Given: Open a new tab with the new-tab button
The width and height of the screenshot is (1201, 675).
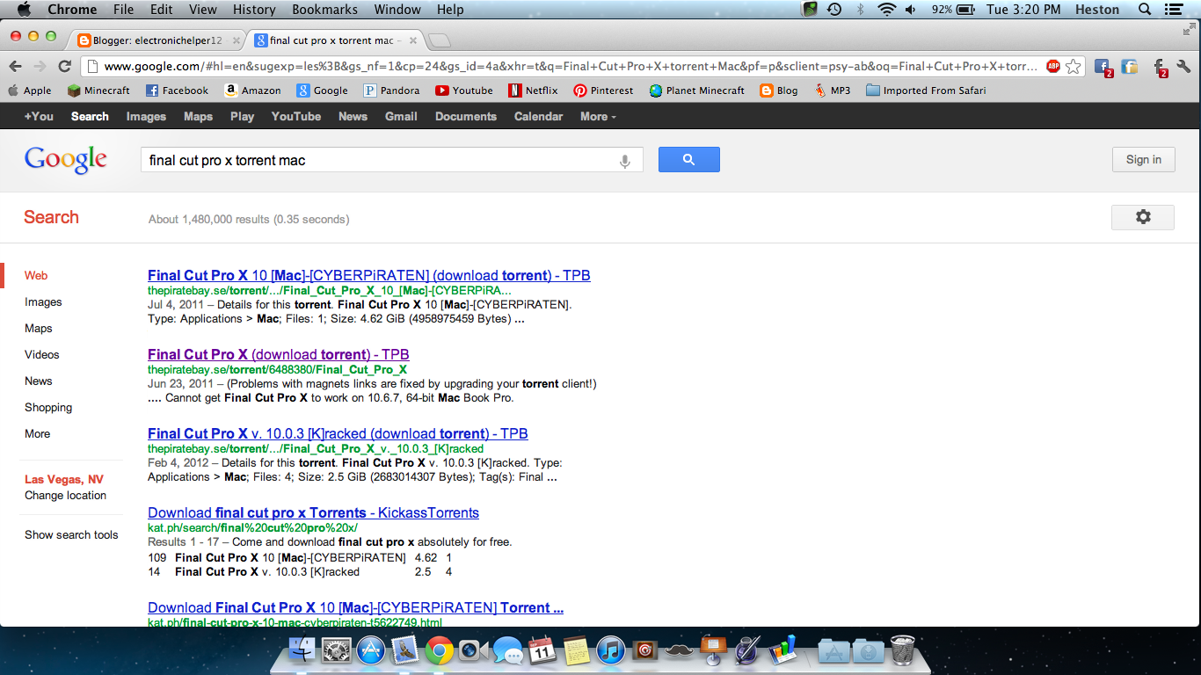Looking at the screenshot, I should pyautogui.click(x=439, y=40).
